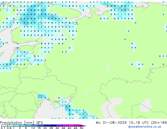Click the '10' legend value
The image size is (167, 129).
pos(33,128)
